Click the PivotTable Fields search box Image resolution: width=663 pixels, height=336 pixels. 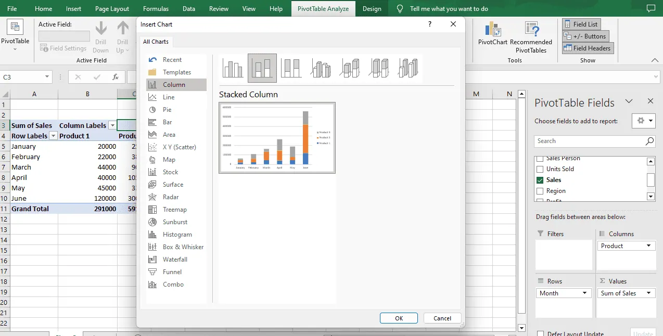(594, 141)
